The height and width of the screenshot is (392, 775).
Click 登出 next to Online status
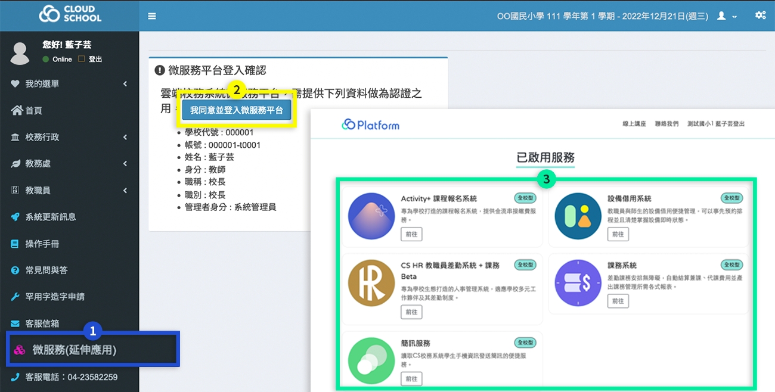(95, 60)
